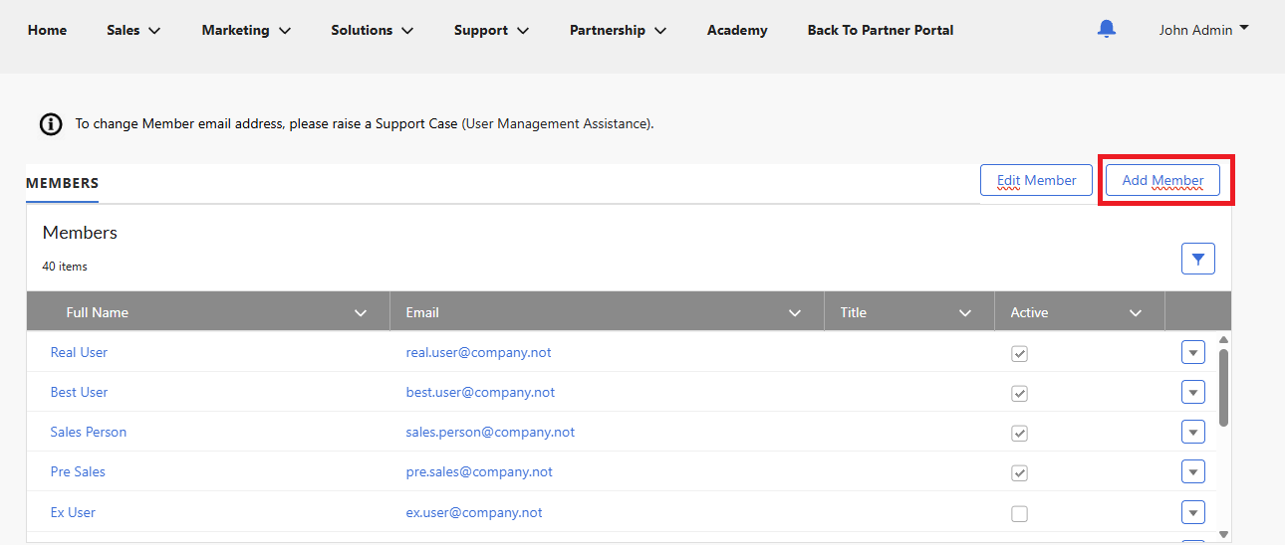Click sales.person@company.not email link
1285x545 pixels.
pyautogui.click(x=490, y=432)
